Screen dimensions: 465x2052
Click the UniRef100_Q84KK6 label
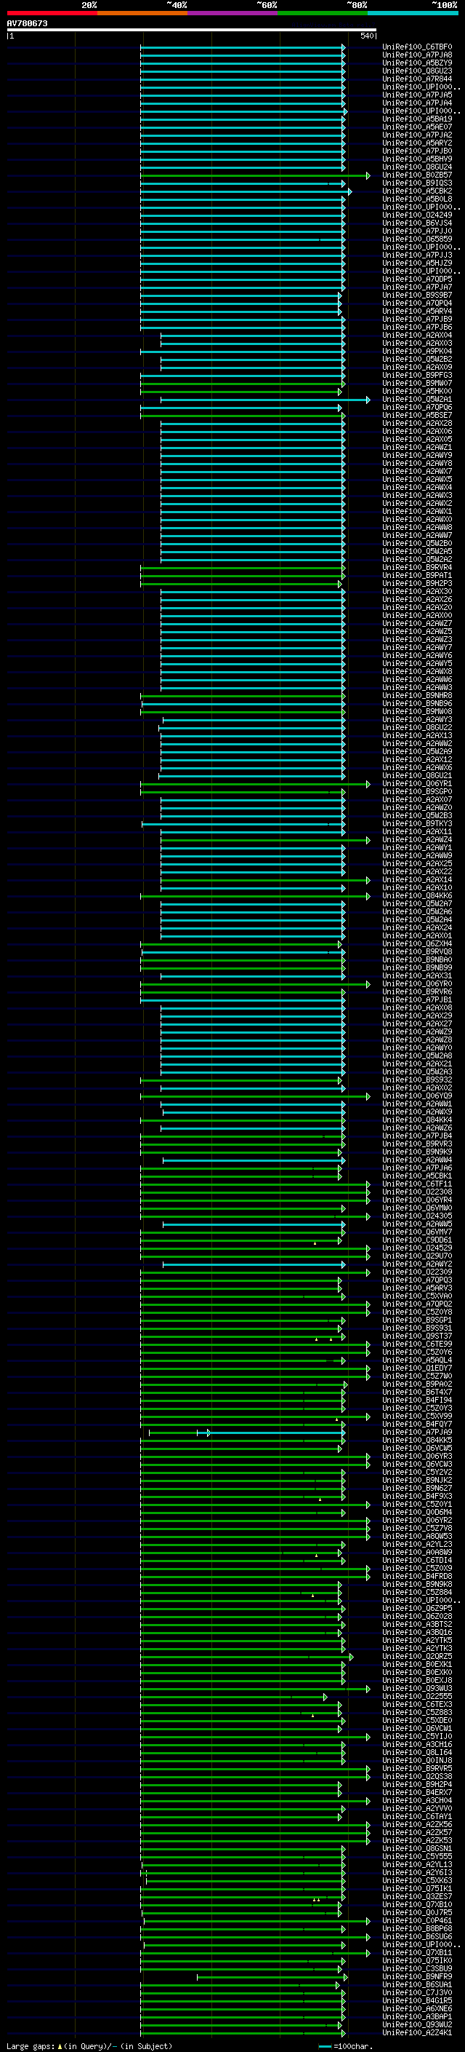[417, 896]
